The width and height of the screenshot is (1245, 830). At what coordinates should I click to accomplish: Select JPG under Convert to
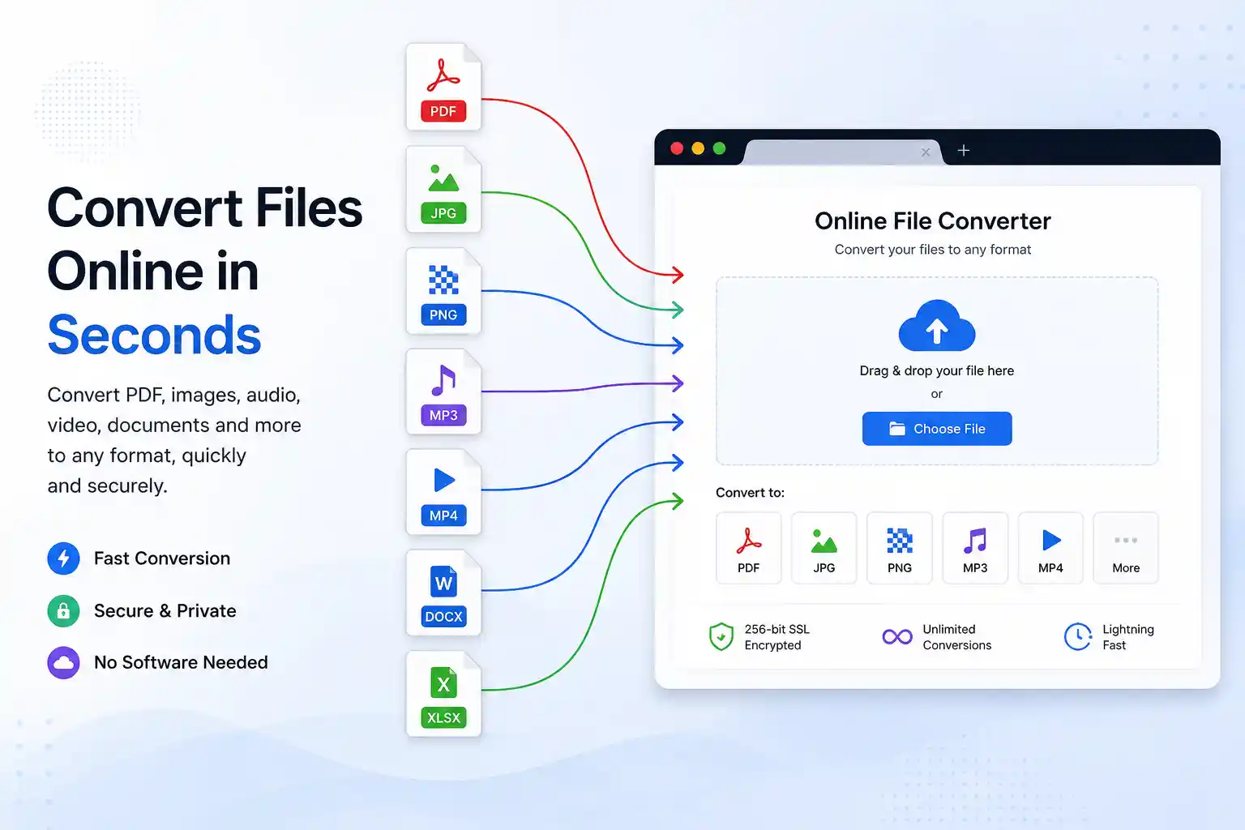click(824, 548)
